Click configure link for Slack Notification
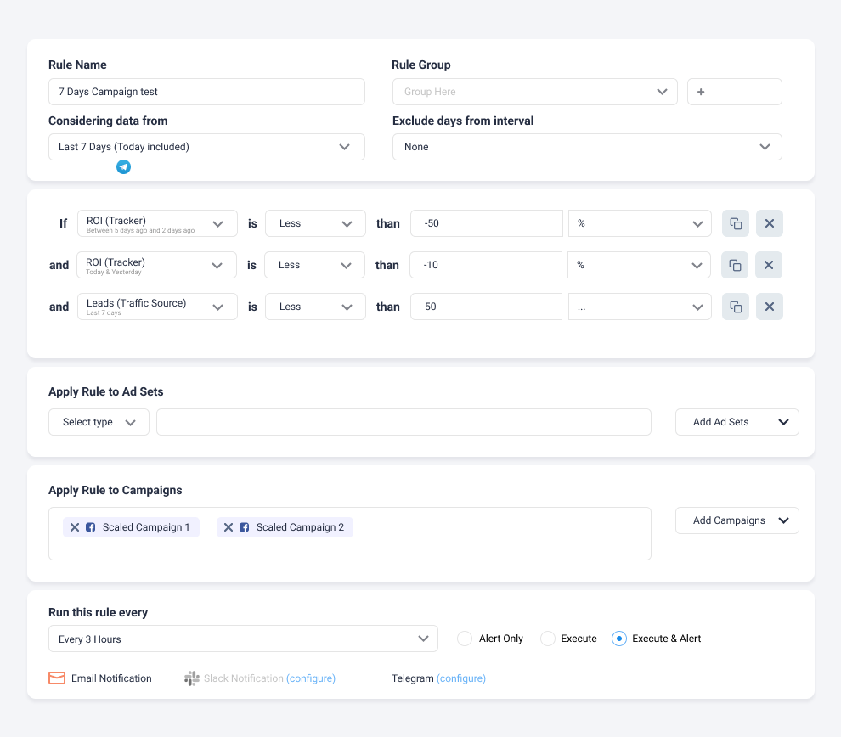Viewport: 841px width, 737px height. point(311,678)
